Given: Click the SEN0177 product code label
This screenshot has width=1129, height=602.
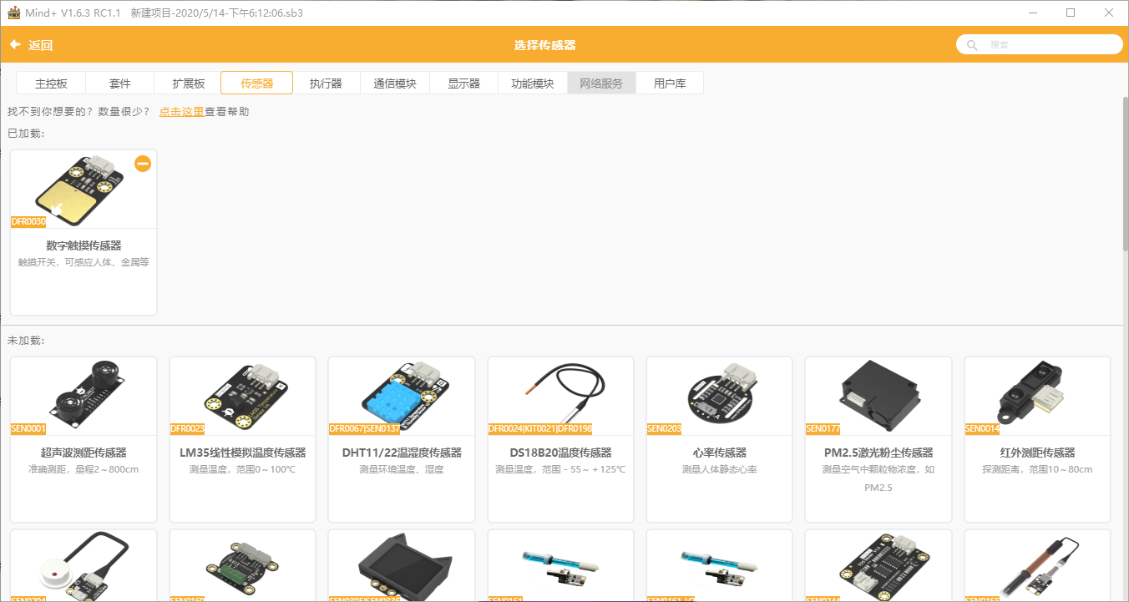Looking at the screenshot, I should (823, 429).
